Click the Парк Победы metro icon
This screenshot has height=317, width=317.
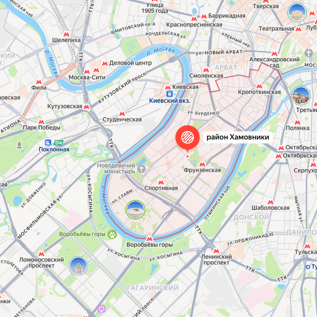click(41, 122)
